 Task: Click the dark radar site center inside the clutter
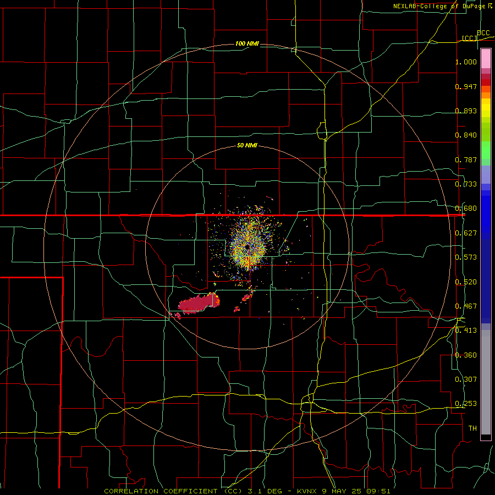[x=247, y=246]
